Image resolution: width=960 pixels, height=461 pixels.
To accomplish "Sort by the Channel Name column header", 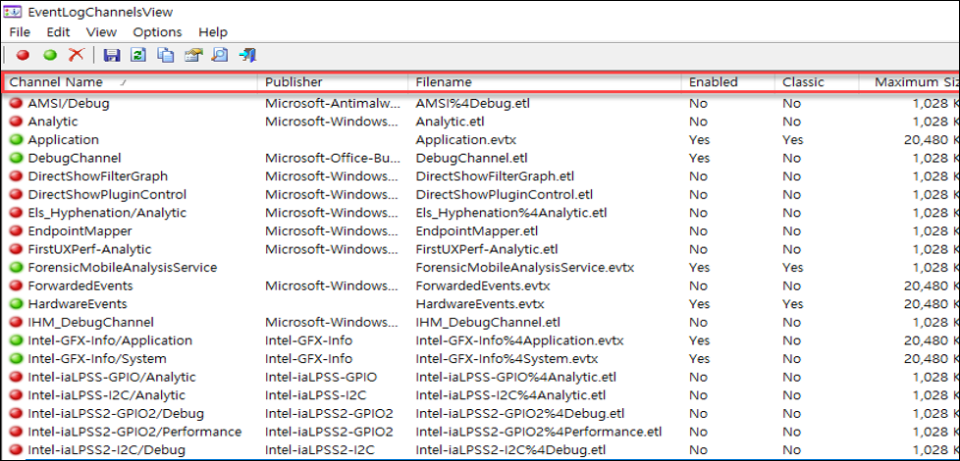I will click(x=131, y=82).
